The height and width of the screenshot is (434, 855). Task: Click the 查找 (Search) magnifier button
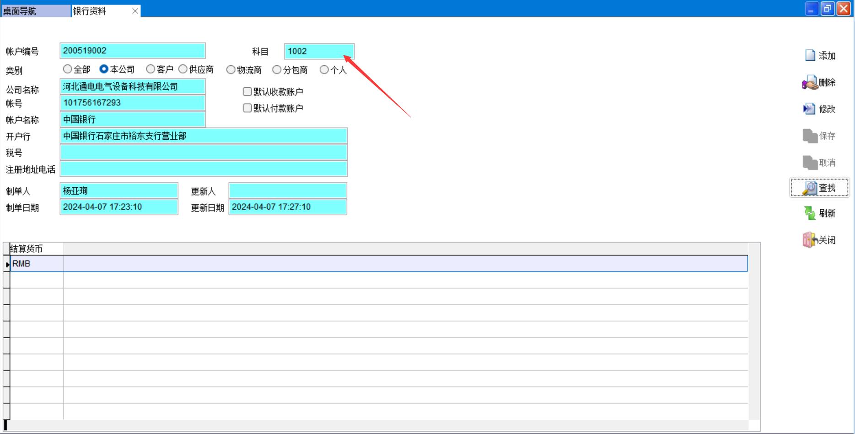(819, 188)
